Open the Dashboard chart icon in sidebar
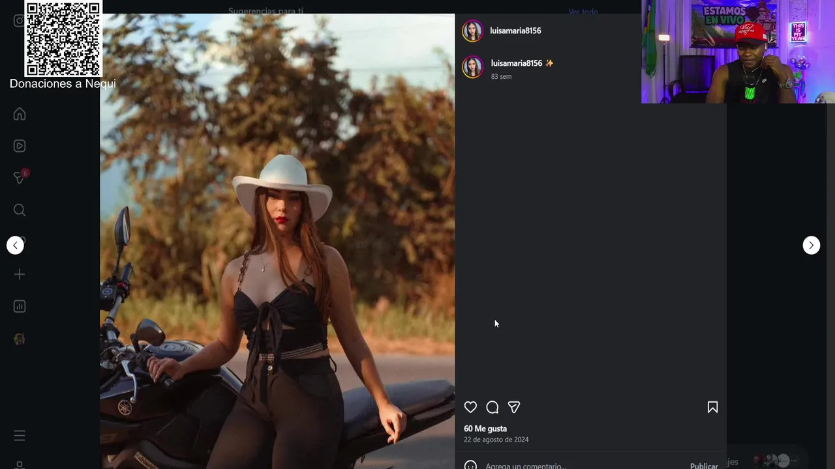Screen dimensions: 835x469 click(x=20, y=306)
